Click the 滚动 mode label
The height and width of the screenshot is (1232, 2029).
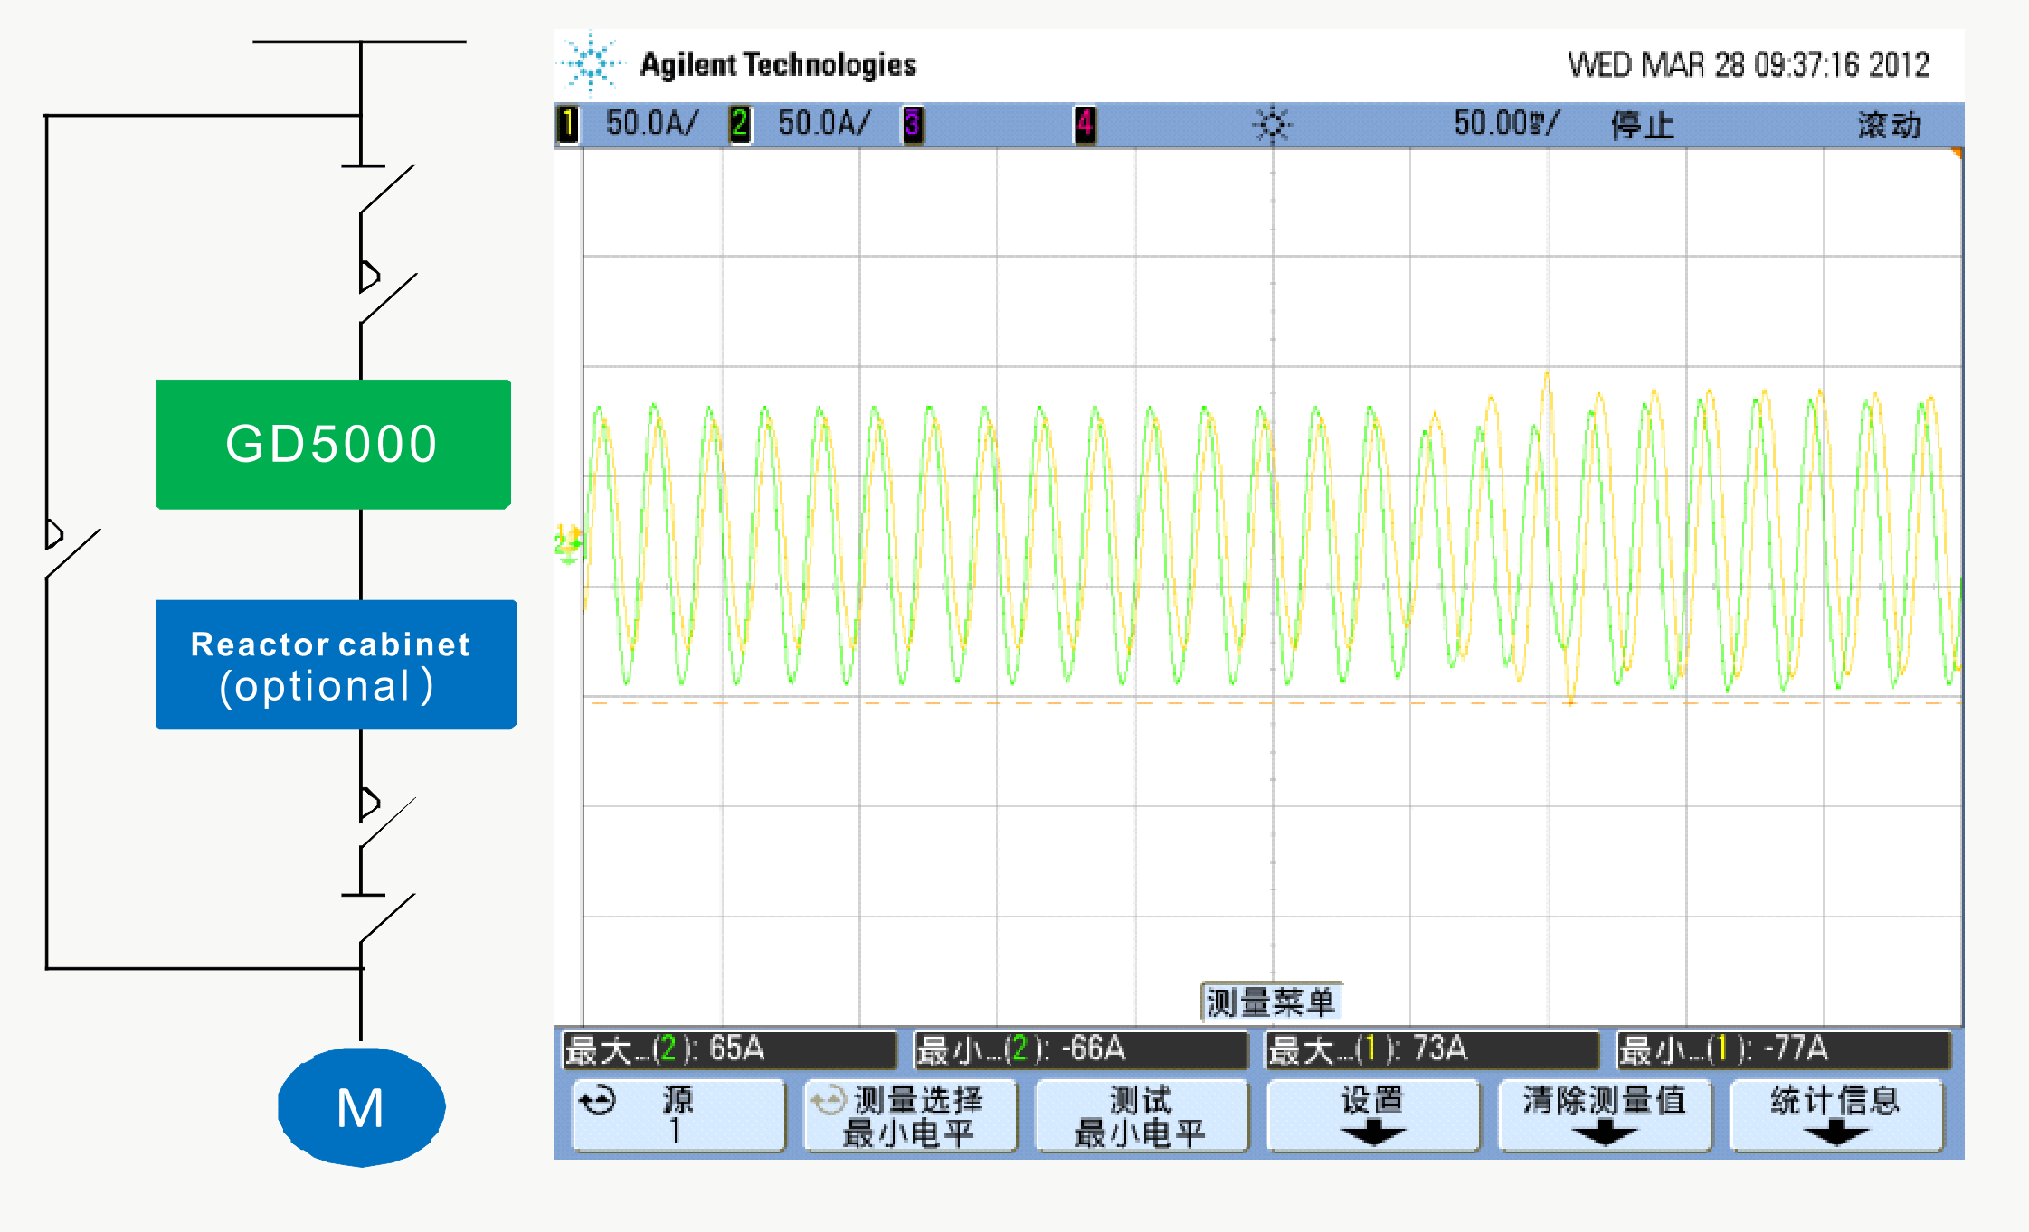point(1890,125)
